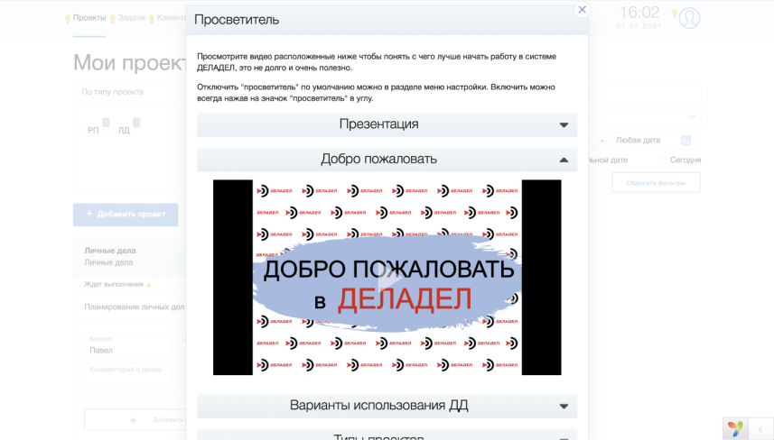The width and height of the screenshot is (774, 440).
Task: Click the collapse arrow beside bird widget
Action: [760, 429]
